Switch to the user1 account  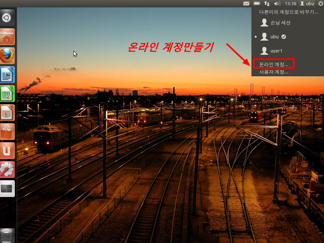click(x=276, y=51)
